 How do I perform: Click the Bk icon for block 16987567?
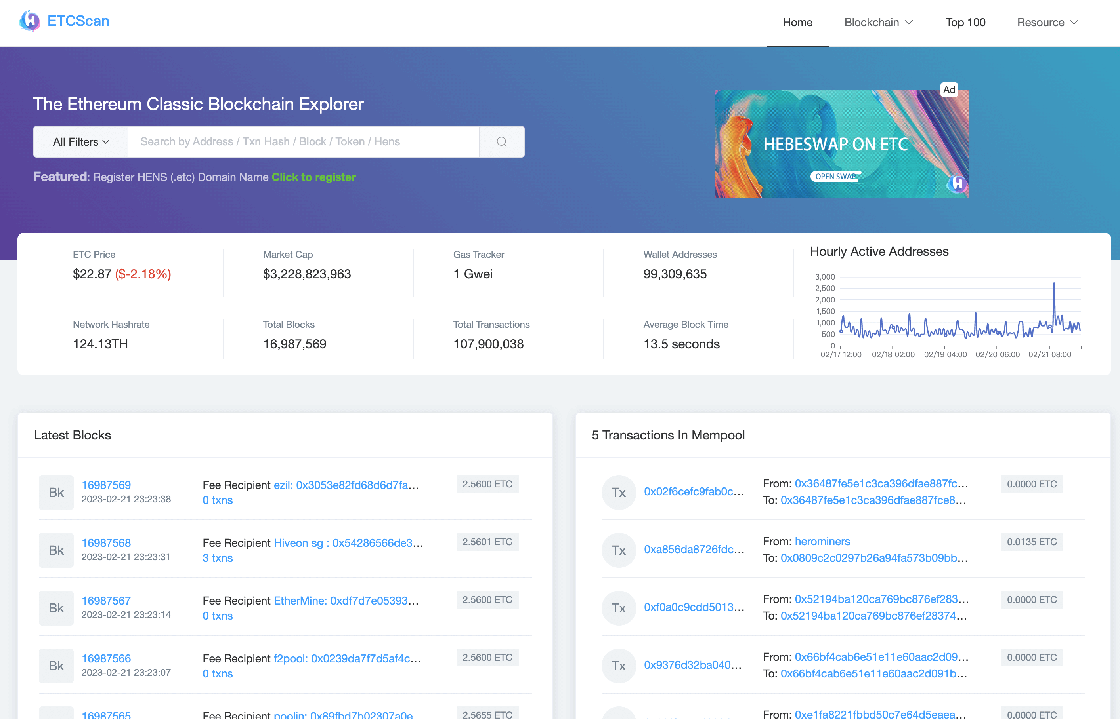click(x=56, y=608)
